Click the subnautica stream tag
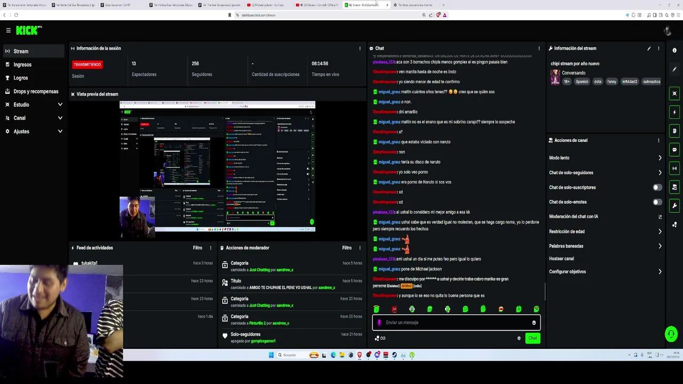 652,82
